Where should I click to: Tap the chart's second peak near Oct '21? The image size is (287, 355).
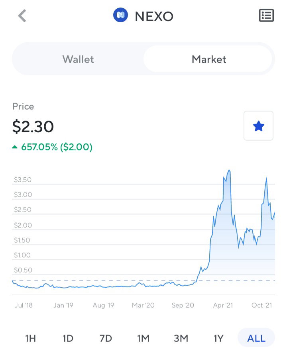266,178
